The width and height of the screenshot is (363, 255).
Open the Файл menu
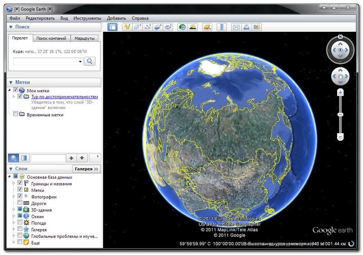pos(15,18)
